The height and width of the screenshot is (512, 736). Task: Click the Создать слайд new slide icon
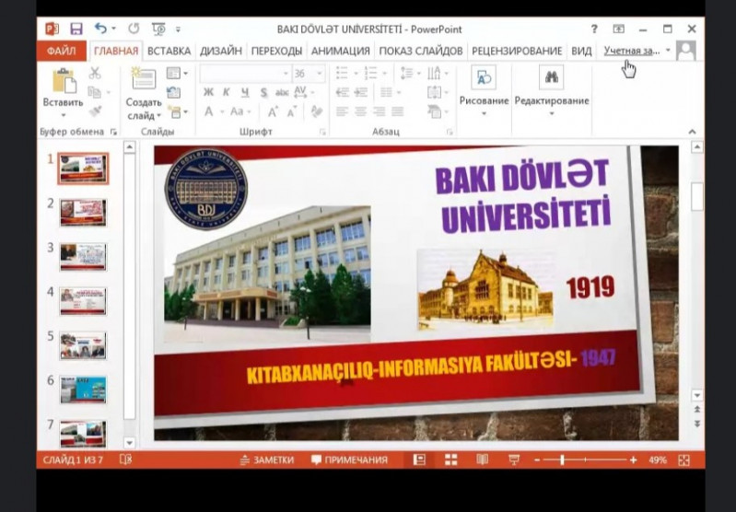(143, 78)
